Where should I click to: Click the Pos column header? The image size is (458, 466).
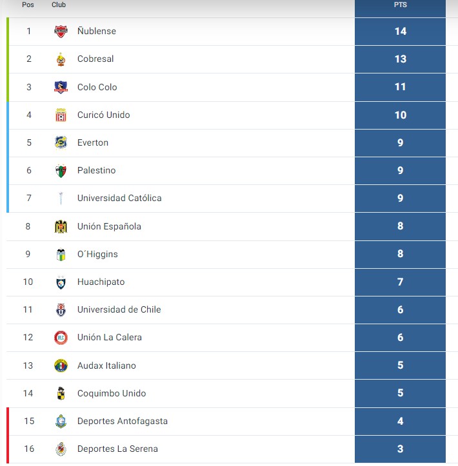click(28, 5)
